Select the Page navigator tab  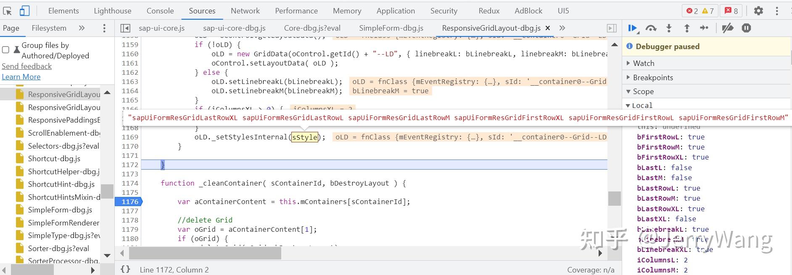[x=11, y=28]
